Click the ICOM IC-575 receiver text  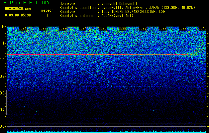coord(133,12)
